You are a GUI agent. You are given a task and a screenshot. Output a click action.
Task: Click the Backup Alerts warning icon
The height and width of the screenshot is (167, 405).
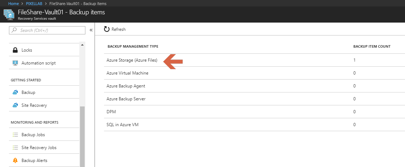[x=15, y=161]
